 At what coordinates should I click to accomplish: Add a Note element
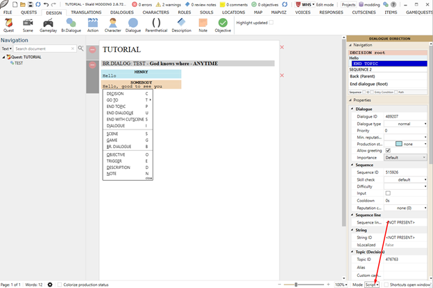pyautogui.click(x=203, y=26)
